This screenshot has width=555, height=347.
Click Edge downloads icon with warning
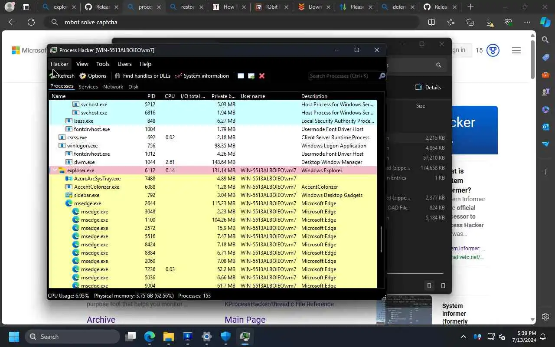click(489, 23)
